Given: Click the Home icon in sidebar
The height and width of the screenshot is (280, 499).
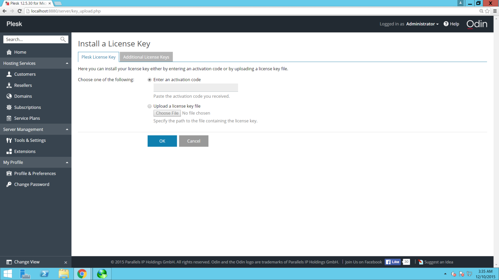Looking at the screenshot, I should click(9, 52).
